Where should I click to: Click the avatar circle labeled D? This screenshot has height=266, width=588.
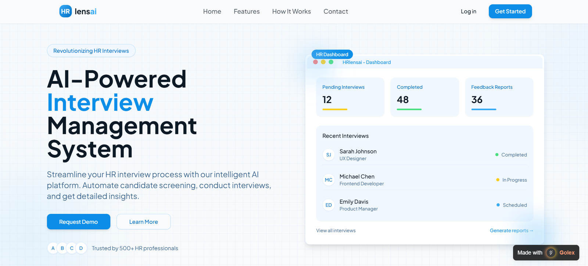coord(81,248)
